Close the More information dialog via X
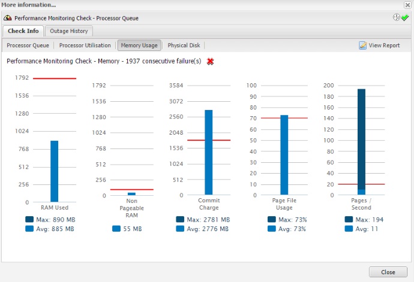This screenshot has width=414, height=282. (x=408, y=5)
